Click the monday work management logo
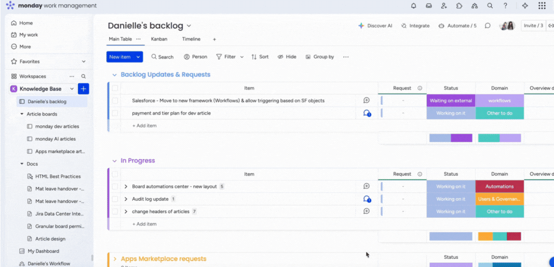Image resolution: width=554 pixels, height=267 pixels. (x=51, y=6)
